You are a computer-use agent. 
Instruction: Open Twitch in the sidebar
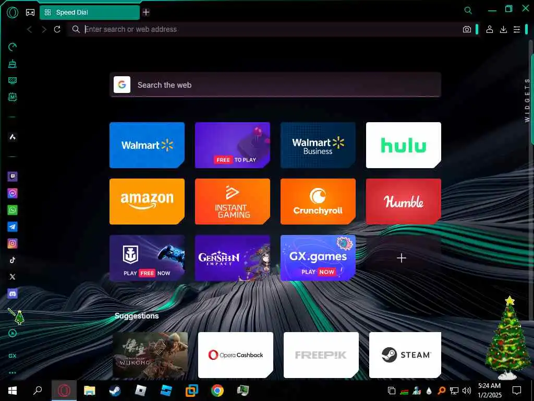13,176
